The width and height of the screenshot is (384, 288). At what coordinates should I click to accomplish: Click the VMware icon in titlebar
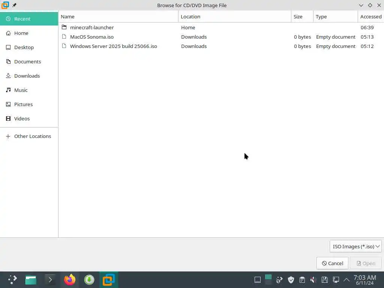pos(5,5)
